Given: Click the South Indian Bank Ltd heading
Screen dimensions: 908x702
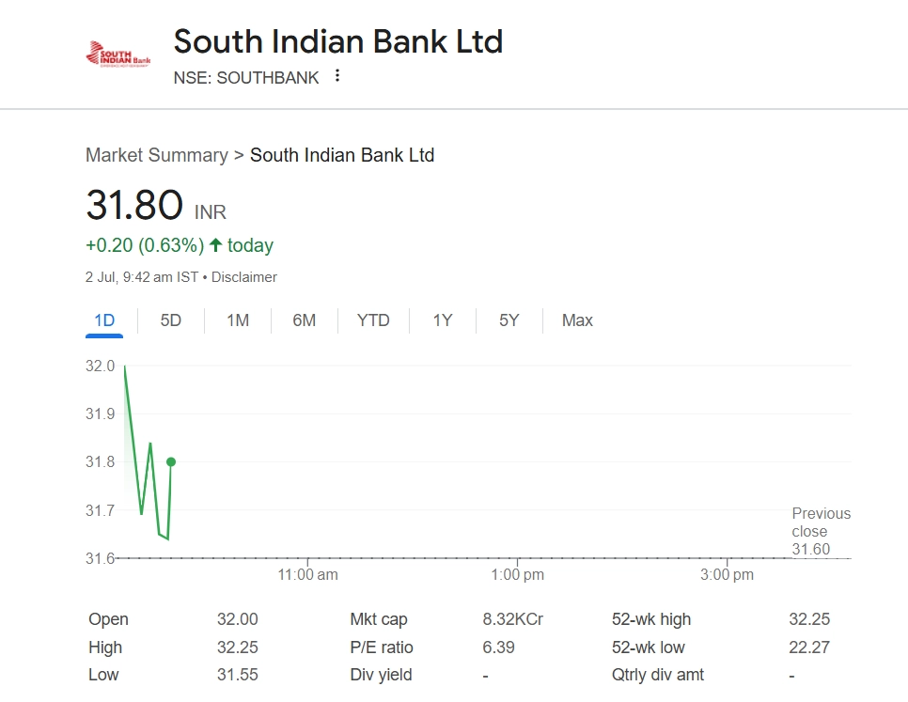Looking at the screenshot, I should (338, 42).
